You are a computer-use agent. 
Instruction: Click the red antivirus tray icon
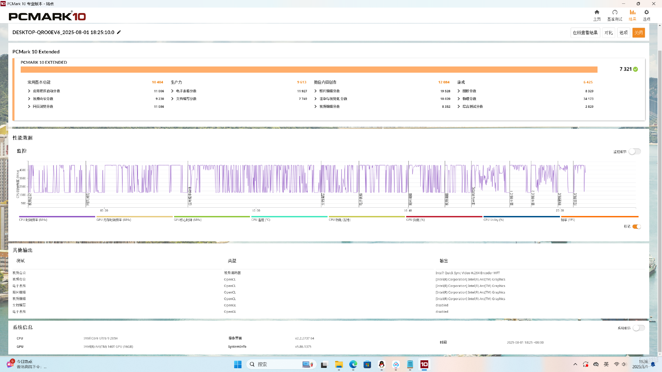585,364
